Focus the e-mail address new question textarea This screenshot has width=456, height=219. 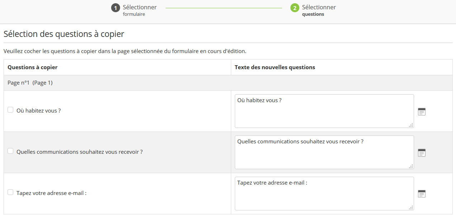coord(324,194)
